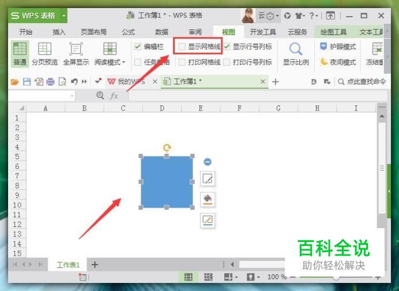Click the Freeze Panes (冻结) icon
399x291 pixels.
pyautogui.click(x=377, y=49)
